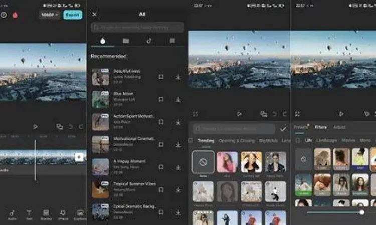Image resolution: width=376 pixels, height=225 pixels.
Task: Choose the pink-background woman effect thumbnail
Action: point(227,162)
